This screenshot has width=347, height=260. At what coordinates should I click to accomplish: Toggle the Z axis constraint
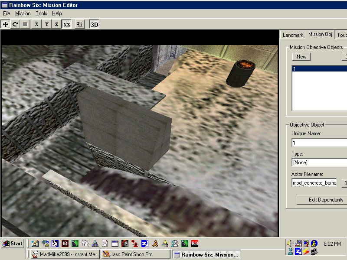pos(56,24)
